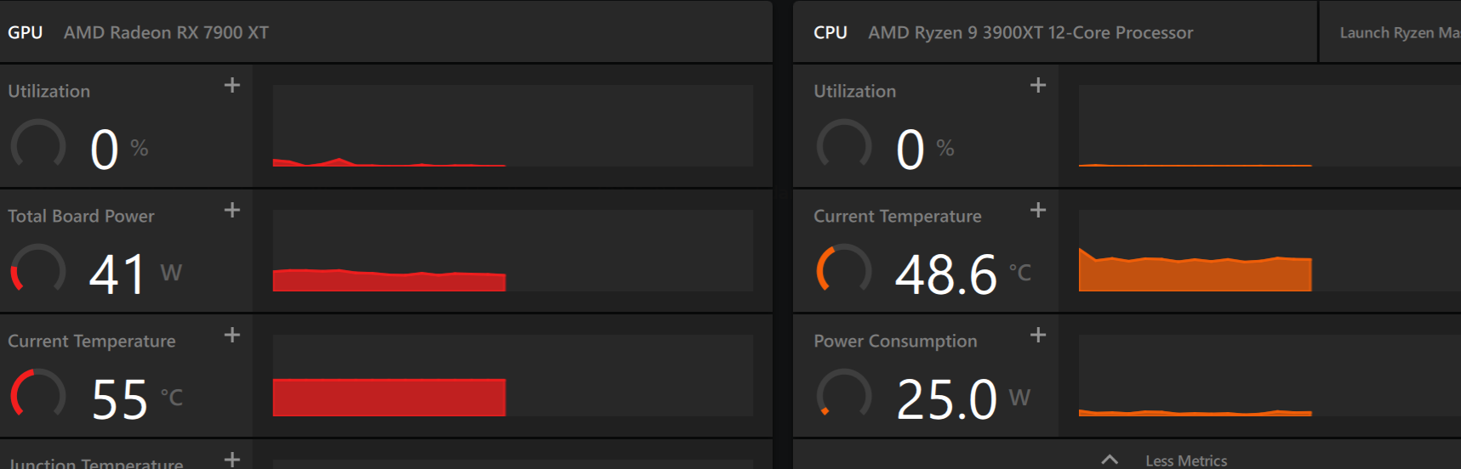Collapse CPU panel with Less Metrics chevron
The width and height of the screenshot is (1461, 469).
pyautogui.click(x=1110, y=460)
